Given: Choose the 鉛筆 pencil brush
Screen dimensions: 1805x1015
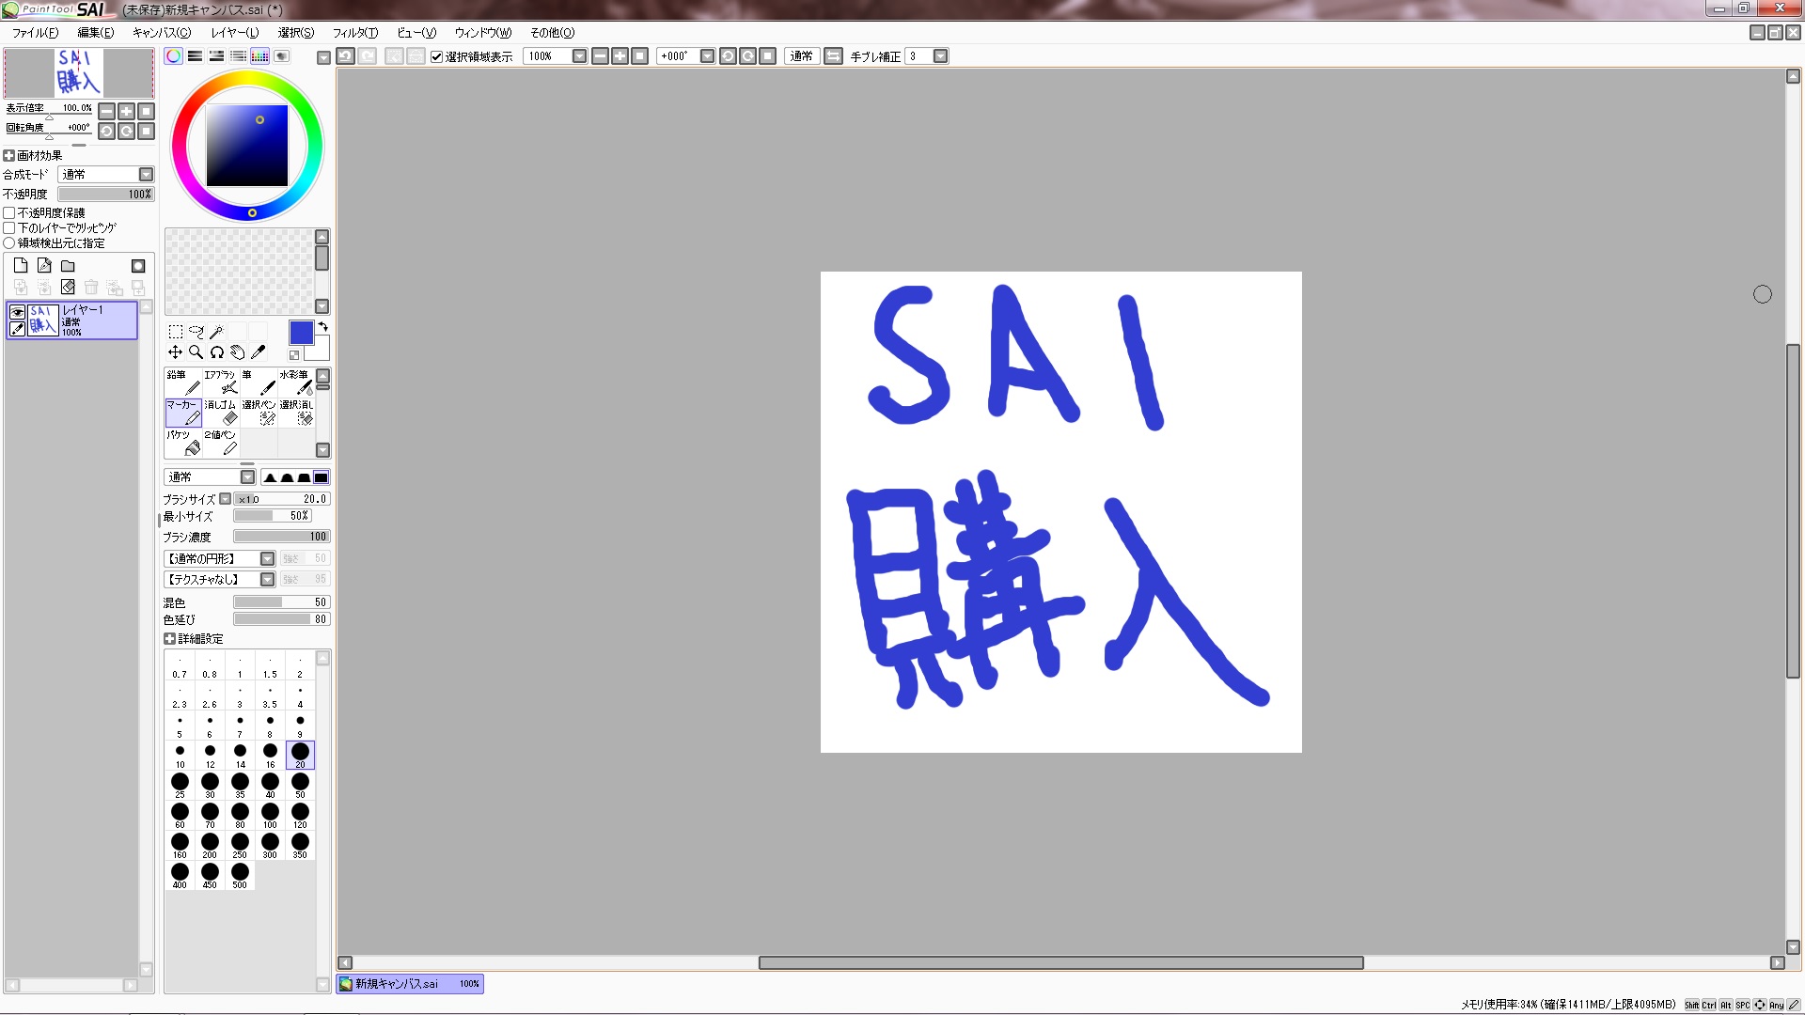Looking at the screenshot, I should pos(183,383).
